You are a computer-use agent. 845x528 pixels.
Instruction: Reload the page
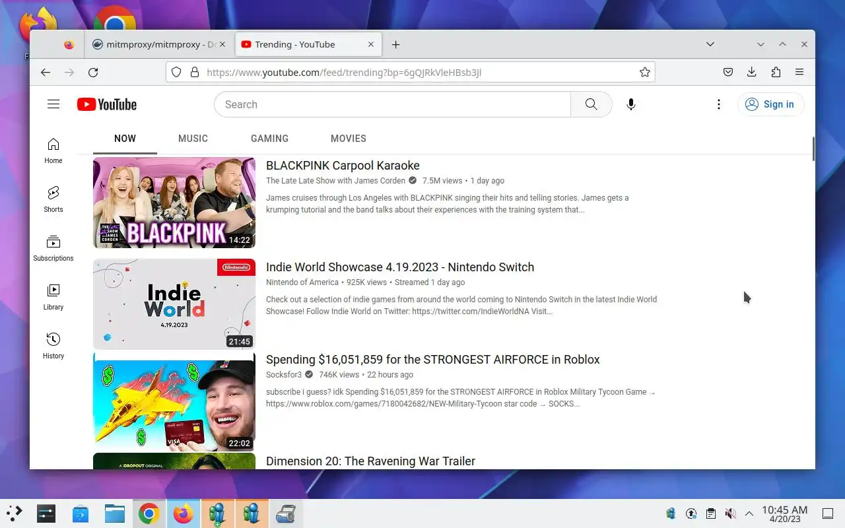(93, 73)
